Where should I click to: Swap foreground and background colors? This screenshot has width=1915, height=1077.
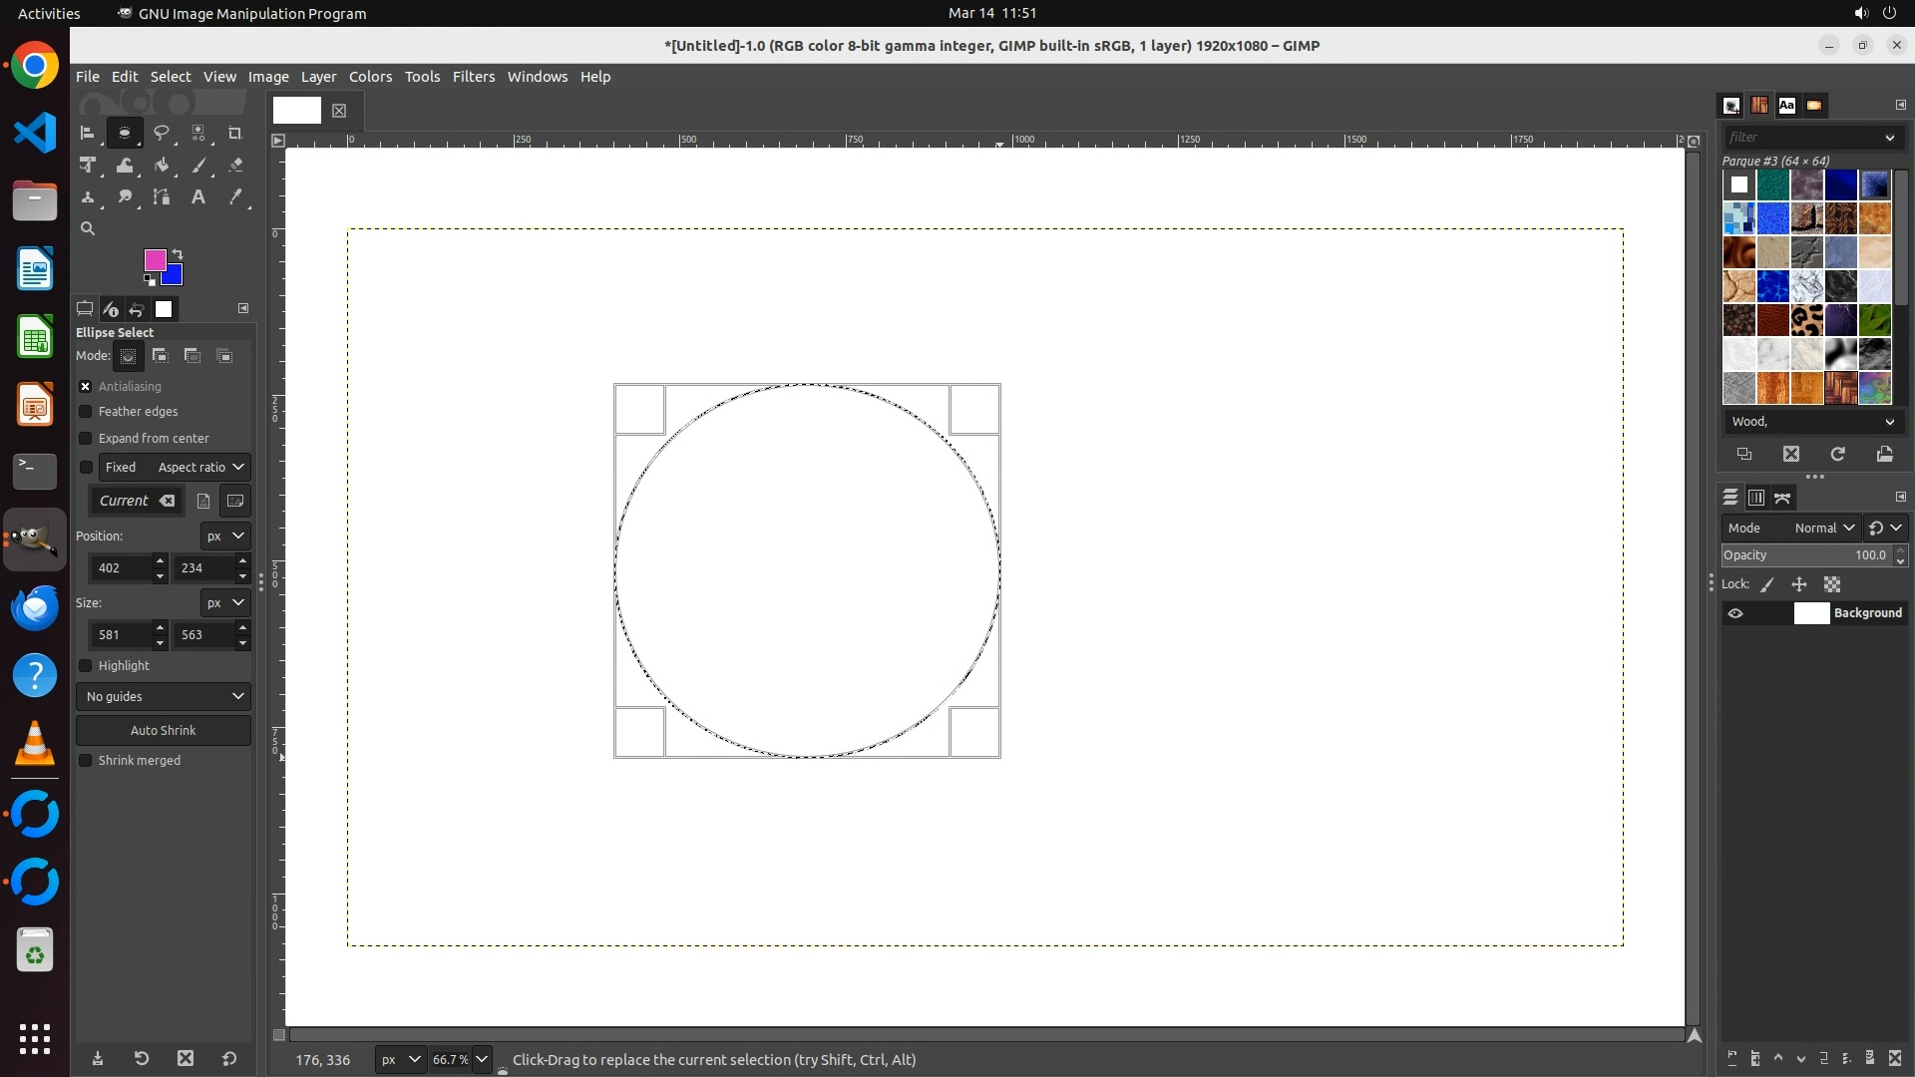point(178,253)
